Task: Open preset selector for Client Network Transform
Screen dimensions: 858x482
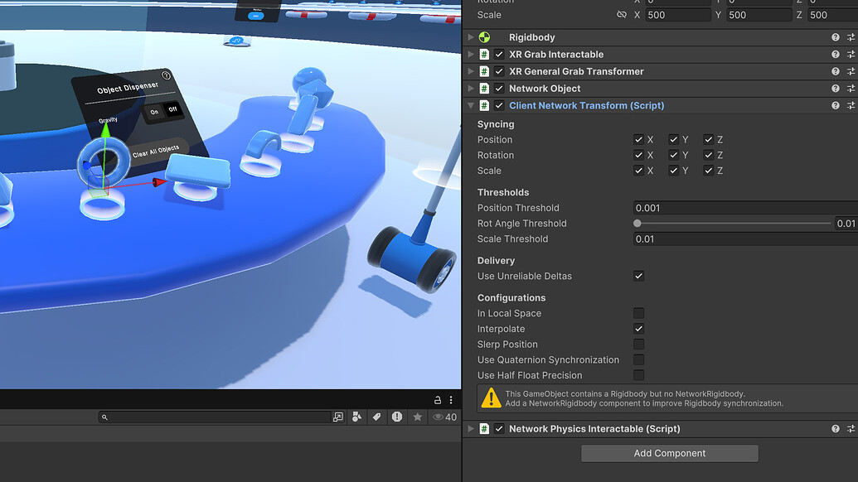Action: (x=851, y=105)
